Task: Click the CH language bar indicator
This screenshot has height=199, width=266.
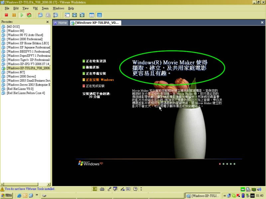Action: 95,189
